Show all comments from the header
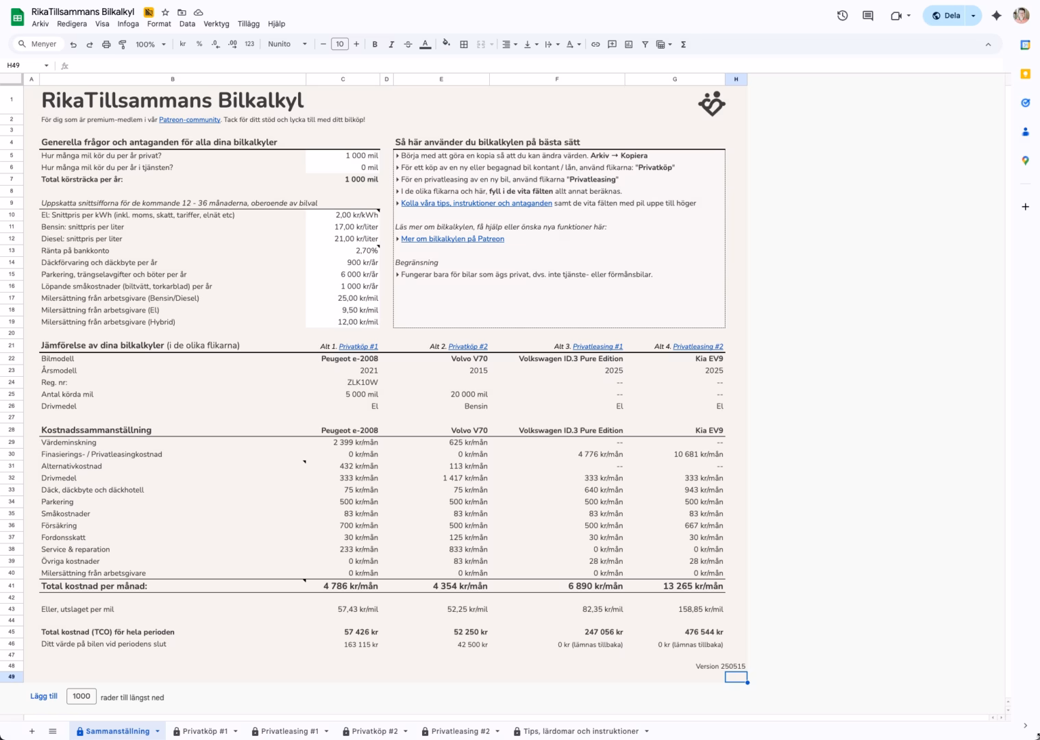This screenshot has width=1040, height=740. coord(868,15)
